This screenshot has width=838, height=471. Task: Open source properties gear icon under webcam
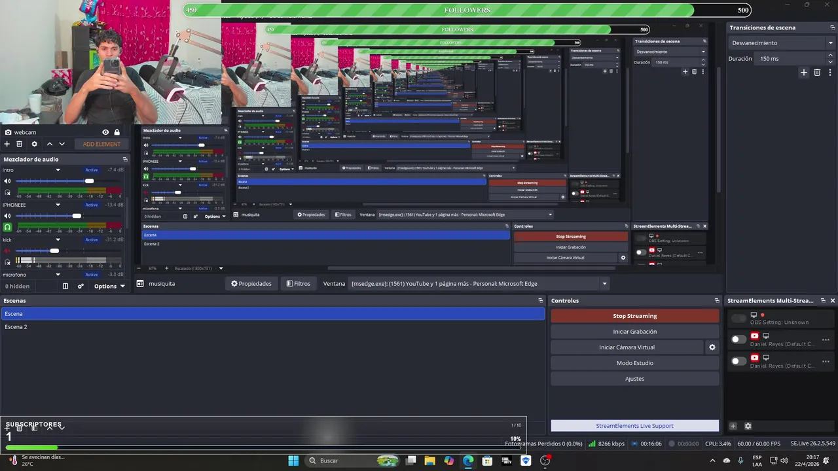point(35,144)
